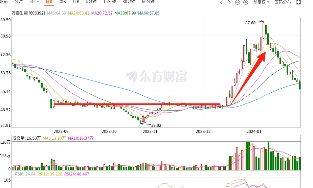Click the MA10:68.41 indicator label
Screen dimensions: 313x188
pos(79,13)
